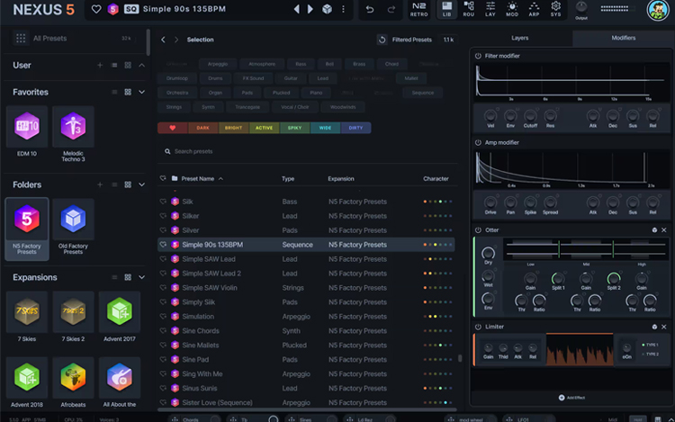
Task: Toggle the DIRTY character filter
Action: click(355, 128)
